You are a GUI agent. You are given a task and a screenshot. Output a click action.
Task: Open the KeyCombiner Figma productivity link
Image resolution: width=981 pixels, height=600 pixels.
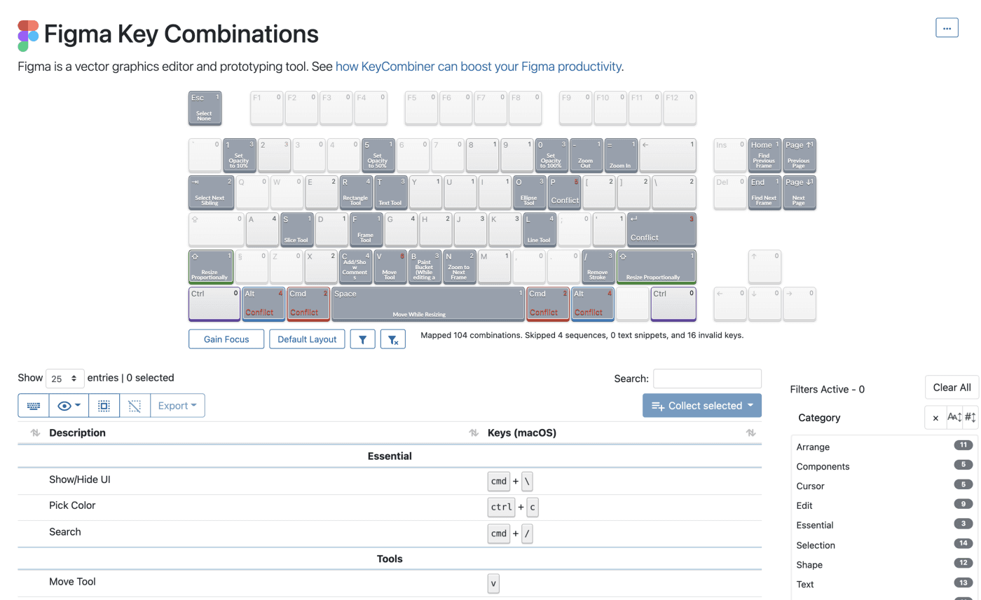coord(479,67)
